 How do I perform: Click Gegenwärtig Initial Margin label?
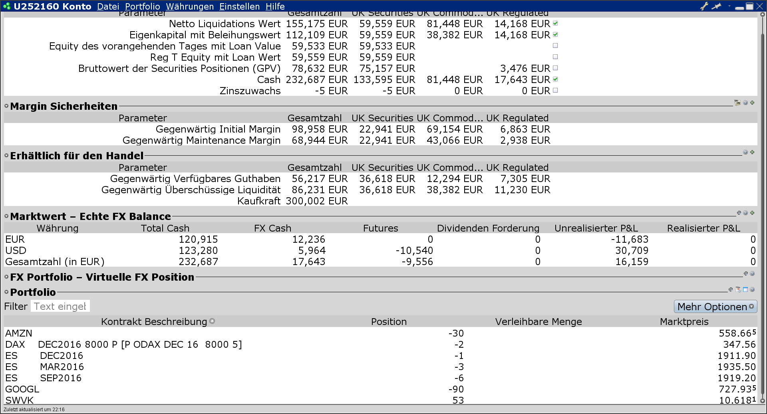click(x=218, y=129)
